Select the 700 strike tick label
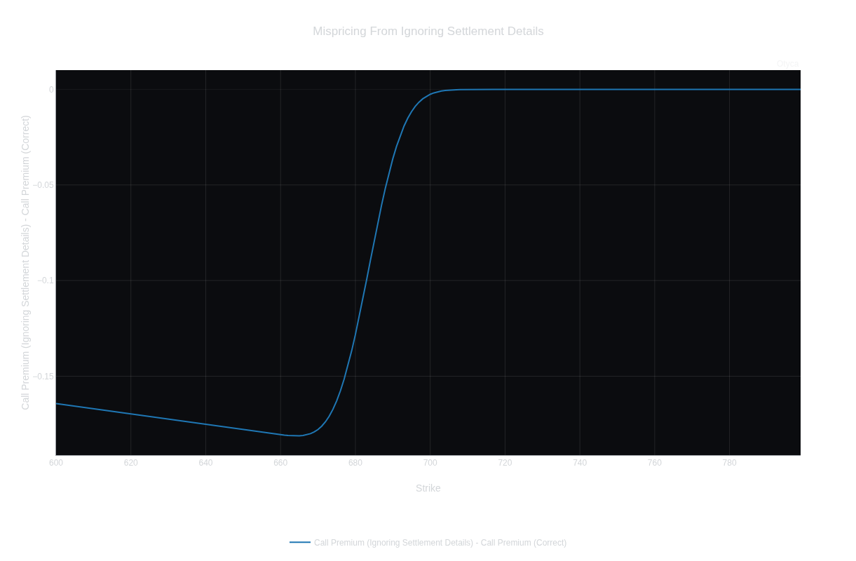Screen dimensions: 856x561 [x=430, y=463]
